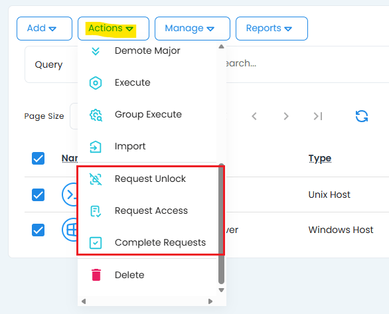Choose Execute from the Actions menu
The image size is (389, 314).
pyautogui.click(x=147, y=82)
